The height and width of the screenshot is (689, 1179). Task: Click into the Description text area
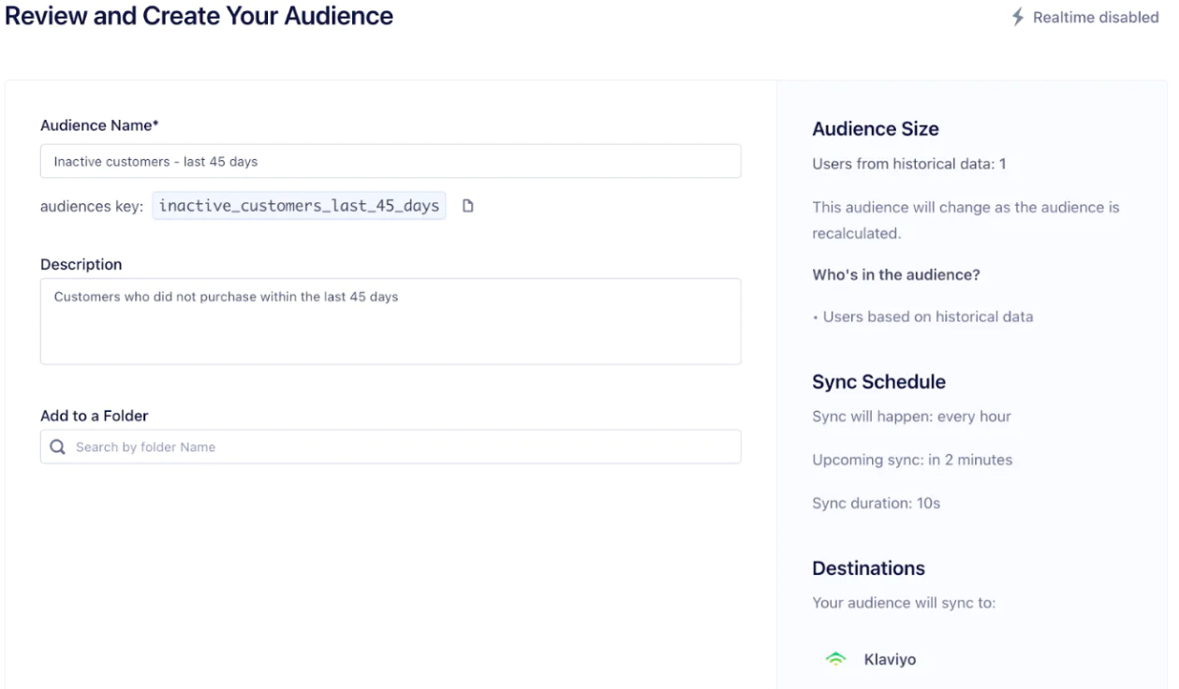click(390, 321)
